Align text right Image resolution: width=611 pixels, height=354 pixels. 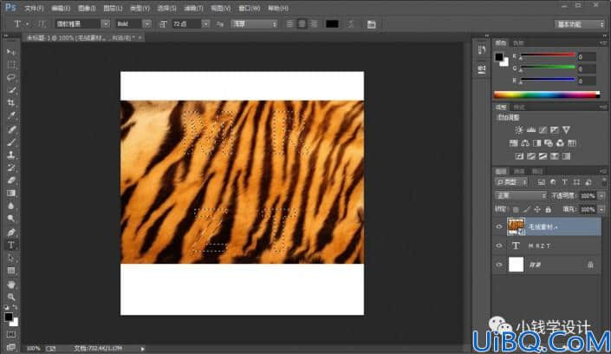pos(314,24)
